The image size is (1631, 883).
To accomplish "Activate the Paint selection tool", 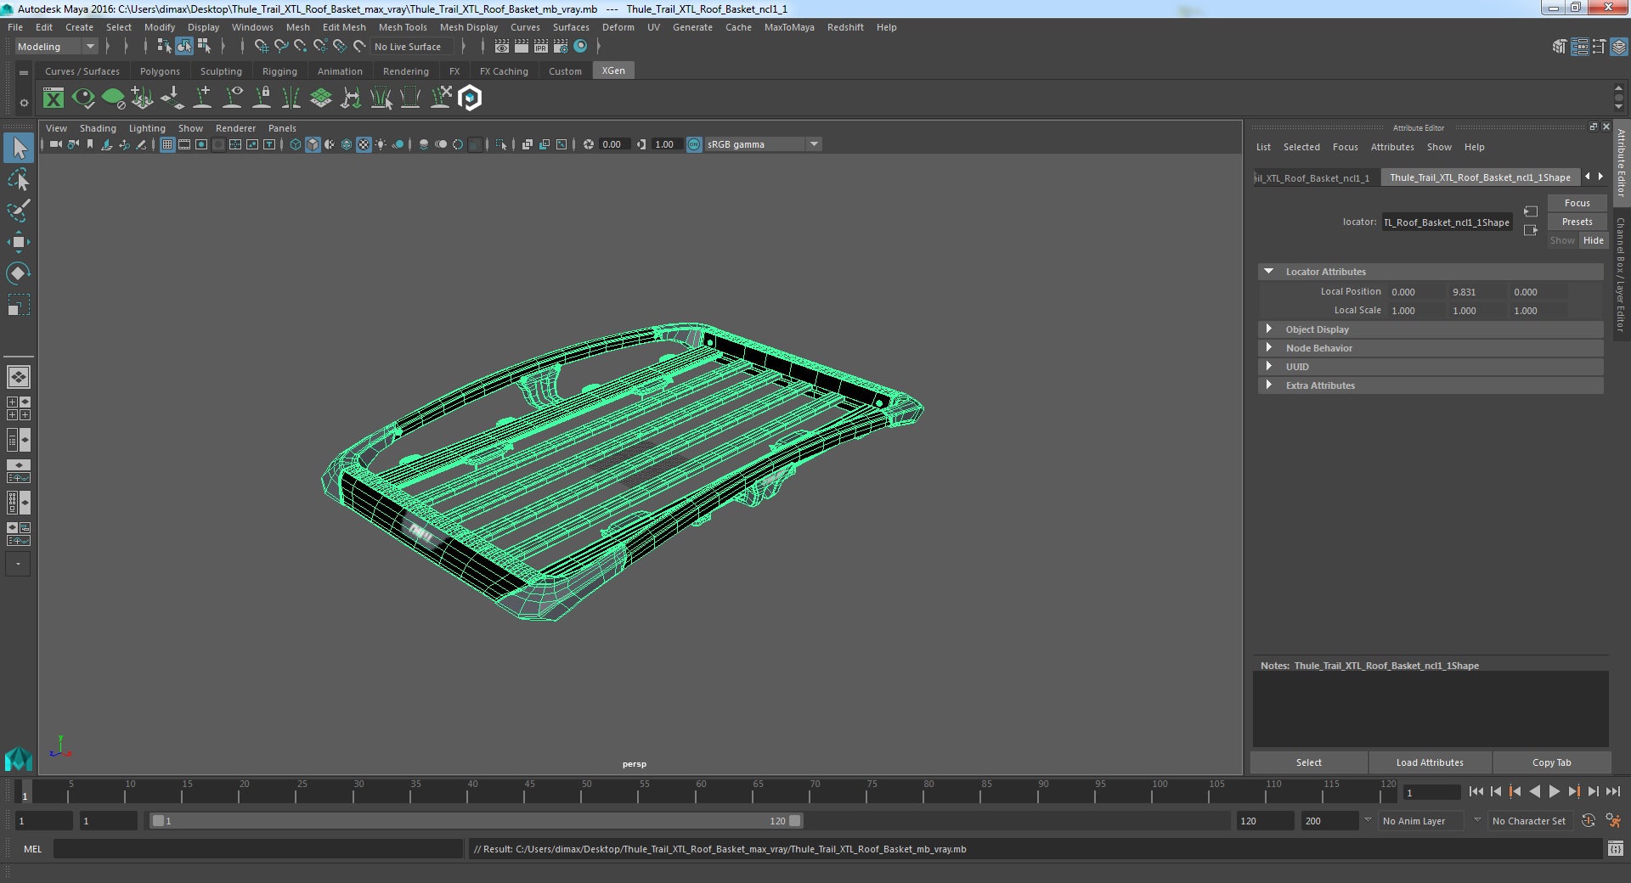I will [19, 211].
